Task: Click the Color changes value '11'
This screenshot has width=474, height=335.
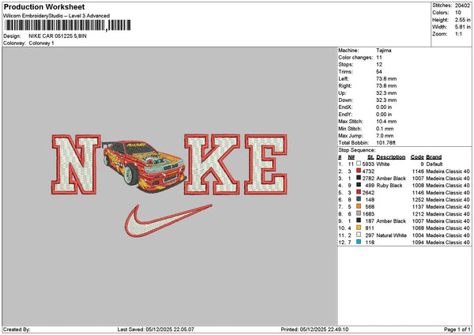Action: pyautogui.click(x=379, y=58)
